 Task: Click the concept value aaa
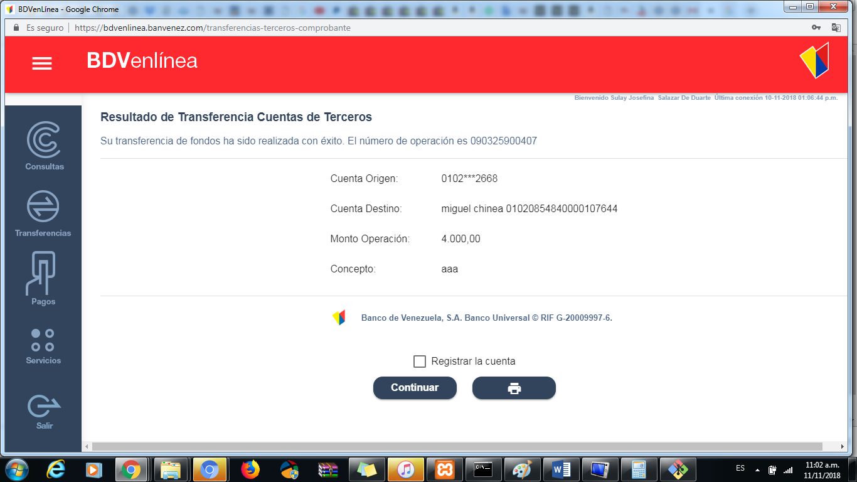450,269
